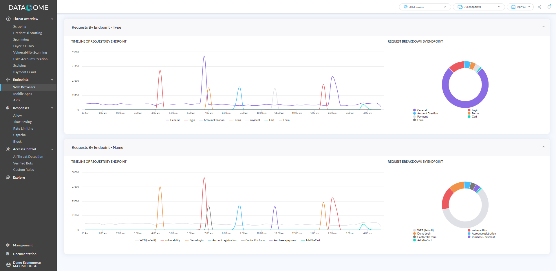Open the Credential Stuffing page
This screenshot has width=556, height=271.
pos(28,33)
